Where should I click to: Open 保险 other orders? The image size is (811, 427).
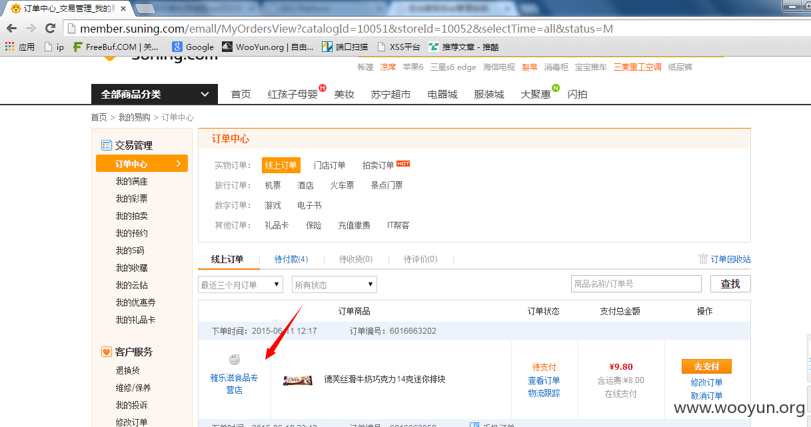[x=313, y=225]
